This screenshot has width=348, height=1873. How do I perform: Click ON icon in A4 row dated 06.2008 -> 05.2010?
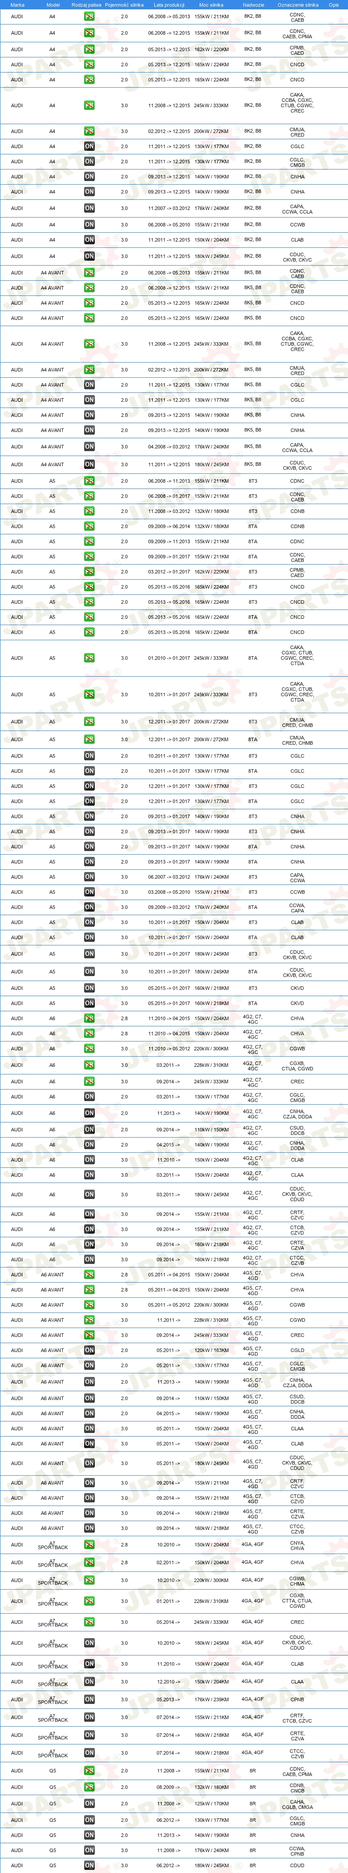[89, 225]
